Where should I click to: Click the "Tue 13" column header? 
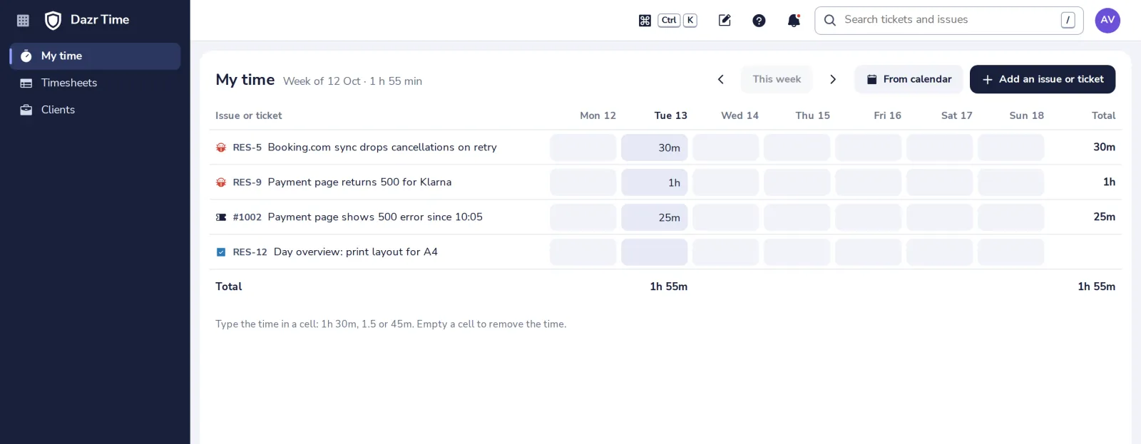tap(671, 115)
